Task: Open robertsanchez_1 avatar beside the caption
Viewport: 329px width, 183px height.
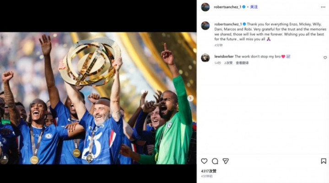Action: pyautogui.click(x=205, y=26)
